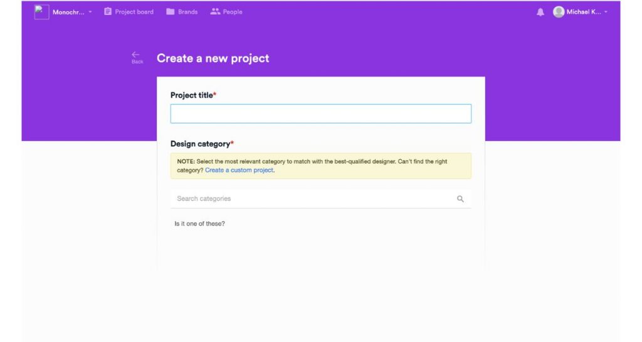
Task: Click the Project board clipboard icon
Action: click(108, 11)
